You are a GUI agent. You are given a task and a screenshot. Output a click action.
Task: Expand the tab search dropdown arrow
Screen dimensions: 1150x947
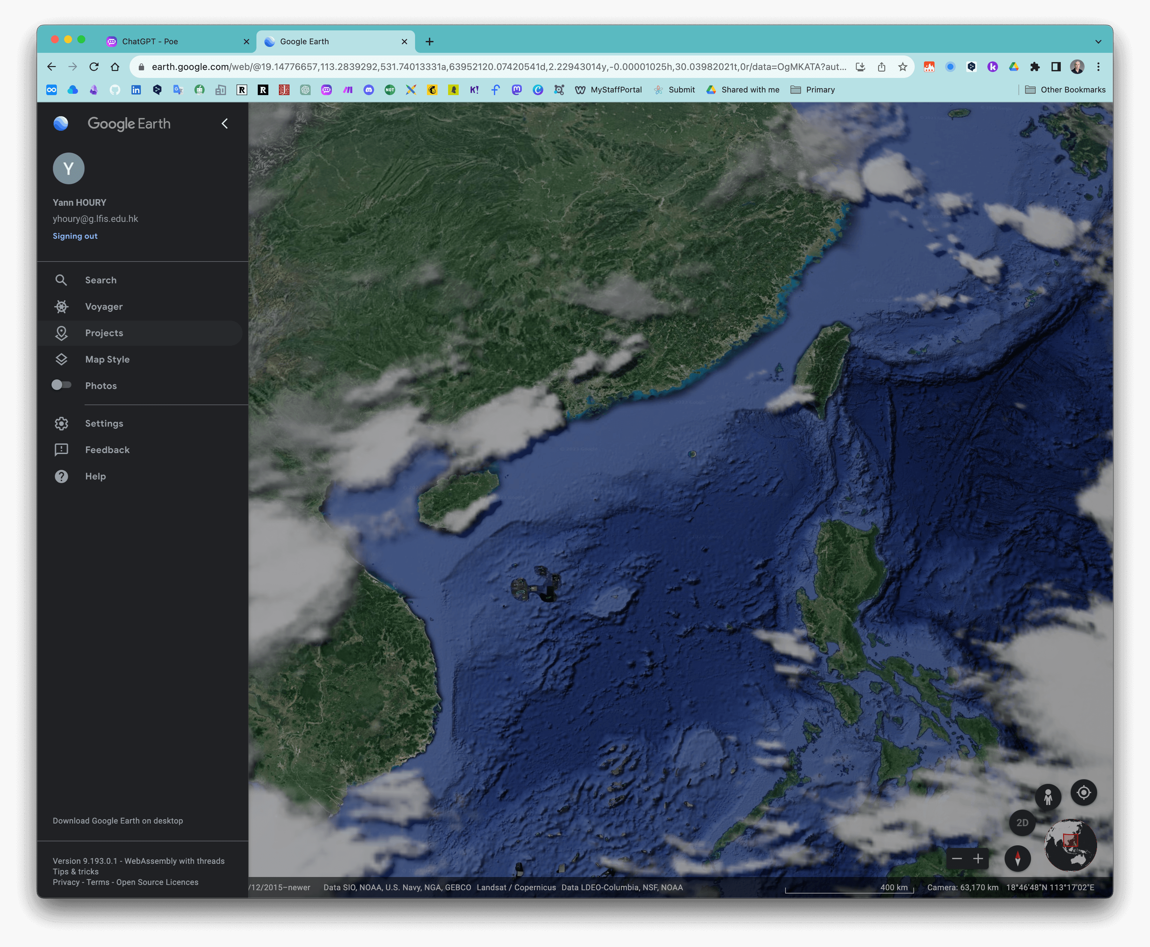(1098, 42)
